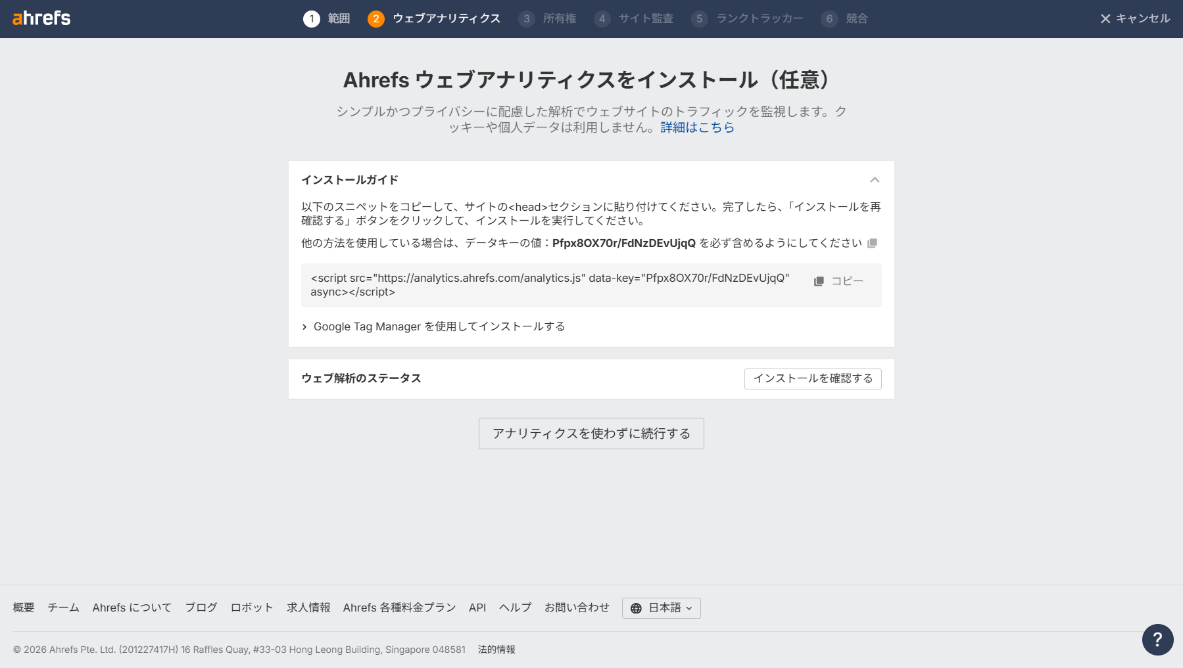Cancel setup via the X icon

click(1104, 18)
